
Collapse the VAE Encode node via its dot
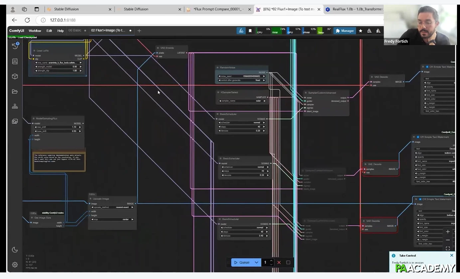pos(158,48)
